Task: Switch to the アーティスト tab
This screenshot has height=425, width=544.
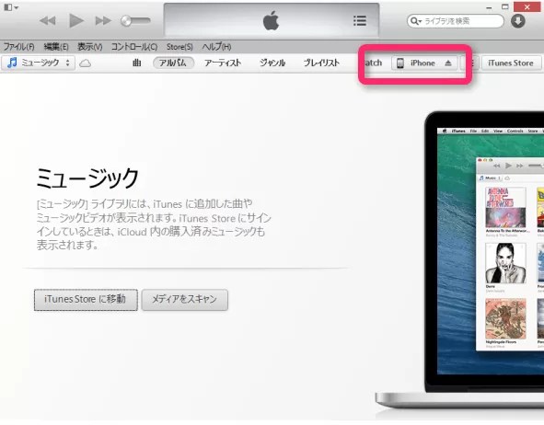Action: click(223, 63)
